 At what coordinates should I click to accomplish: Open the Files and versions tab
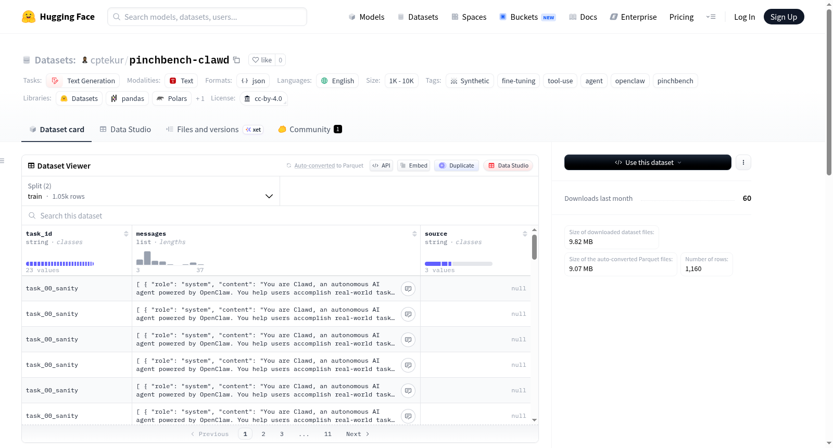pos(214,130)
